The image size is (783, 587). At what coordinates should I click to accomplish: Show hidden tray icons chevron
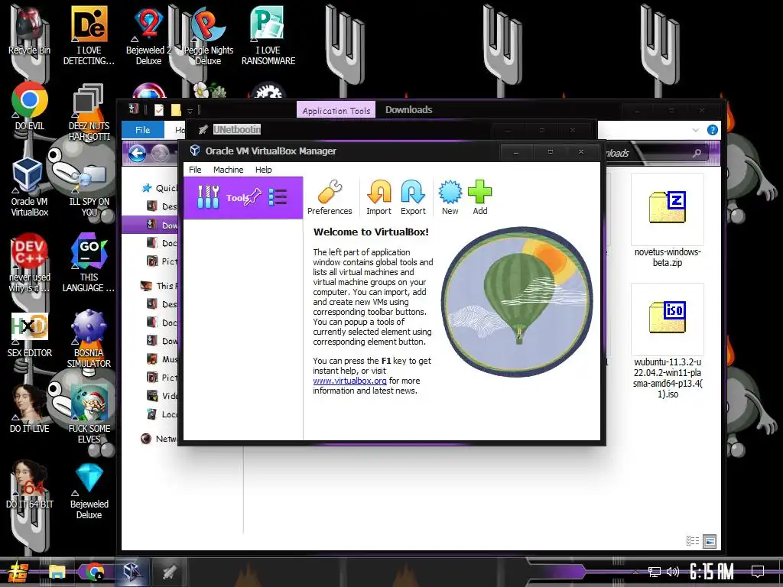tap(635, 572)
